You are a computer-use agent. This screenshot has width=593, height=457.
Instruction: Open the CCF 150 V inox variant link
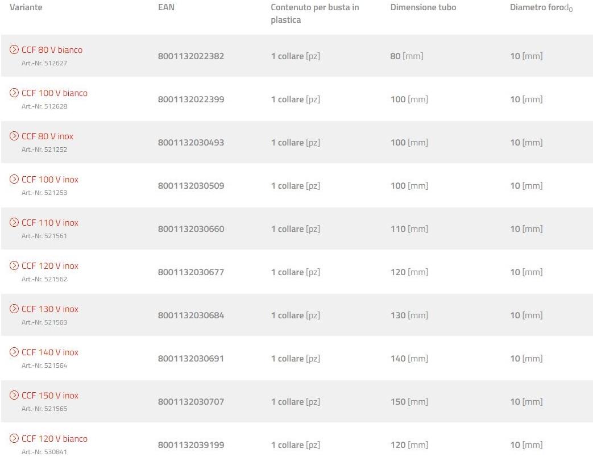[x=50, y=396]
